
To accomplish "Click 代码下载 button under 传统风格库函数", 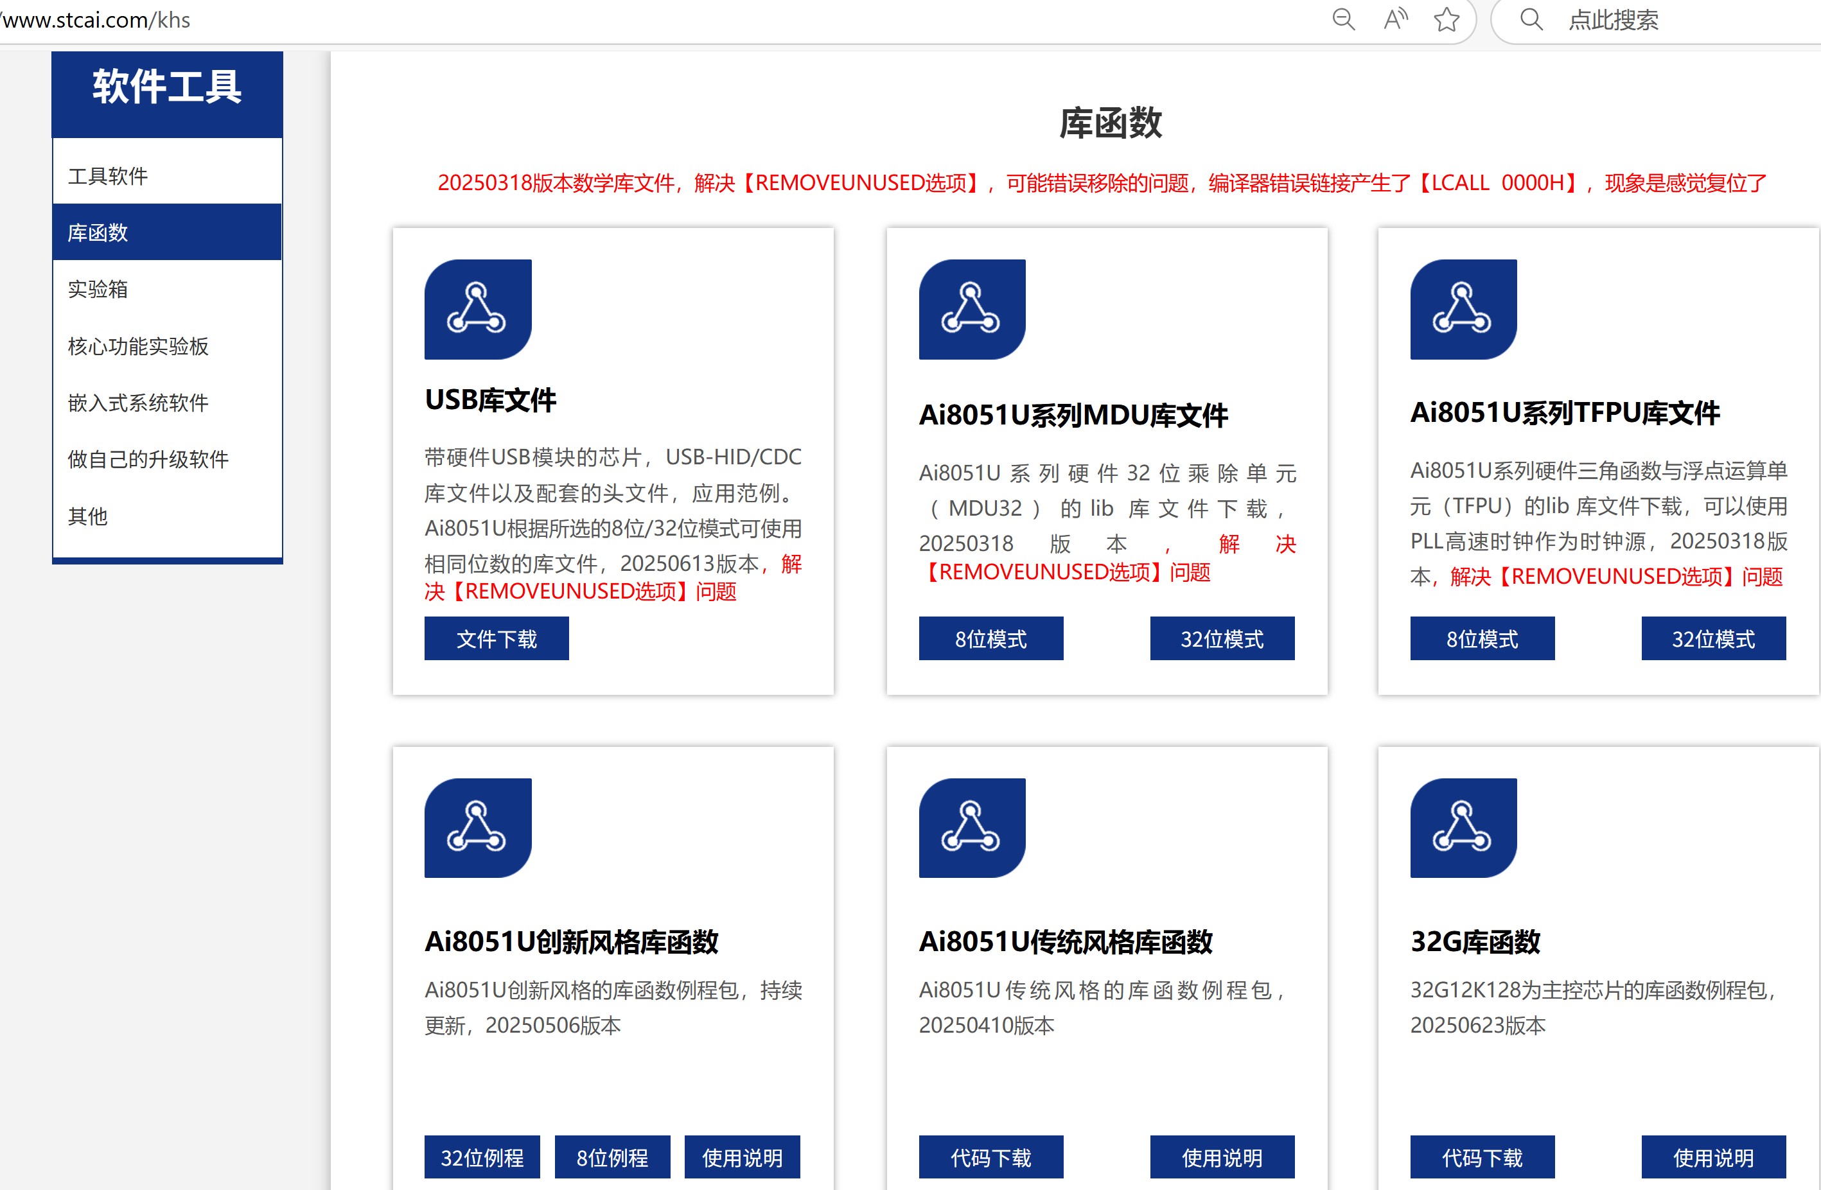I will pos(991,1157).
